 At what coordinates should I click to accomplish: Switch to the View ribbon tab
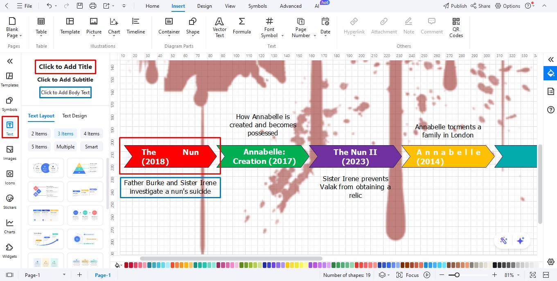click(230, 6)
